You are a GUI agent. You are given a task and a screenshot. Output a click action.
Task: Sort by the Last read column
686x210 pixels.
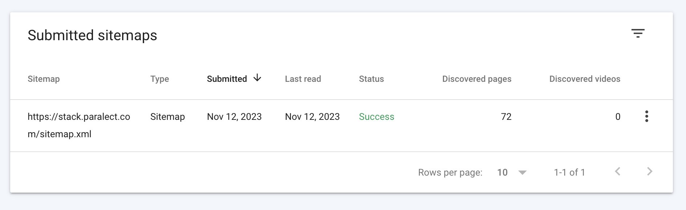303,79
